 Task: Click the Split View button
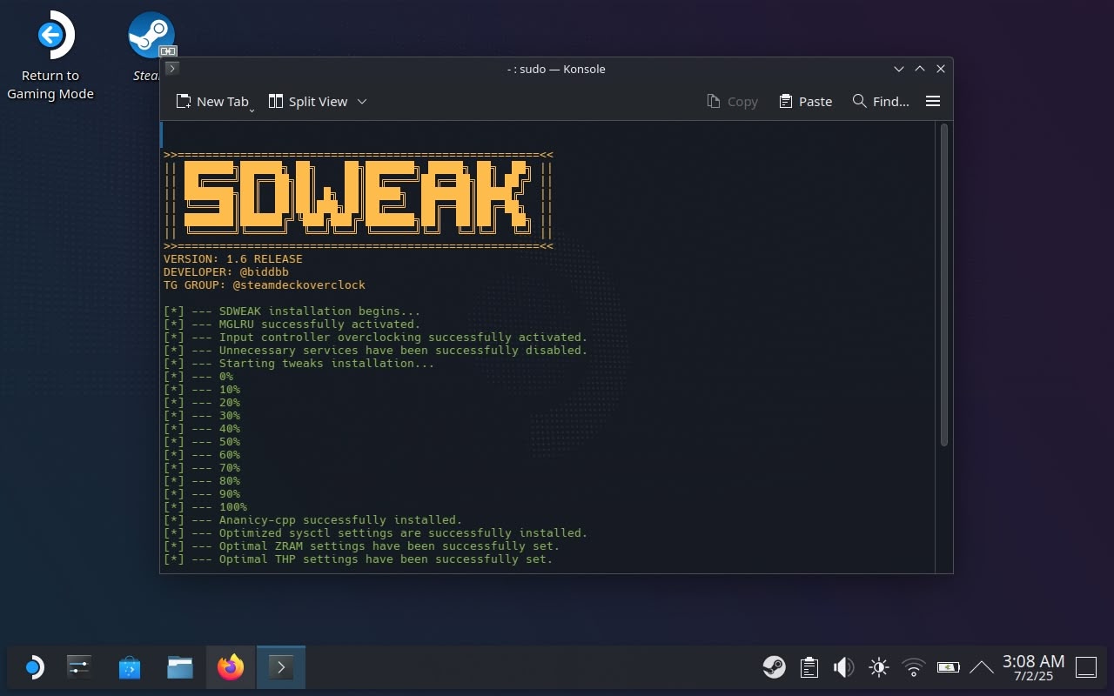[x=308, y=102]
